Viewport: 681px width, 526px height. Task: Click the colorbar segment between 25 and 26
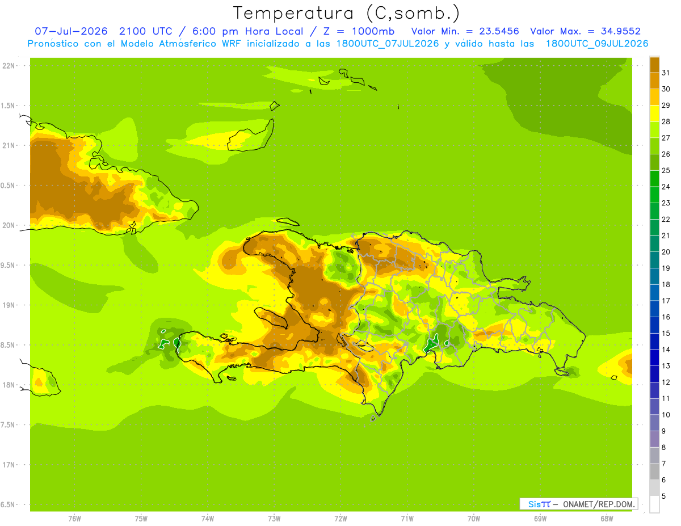[654, 162]
